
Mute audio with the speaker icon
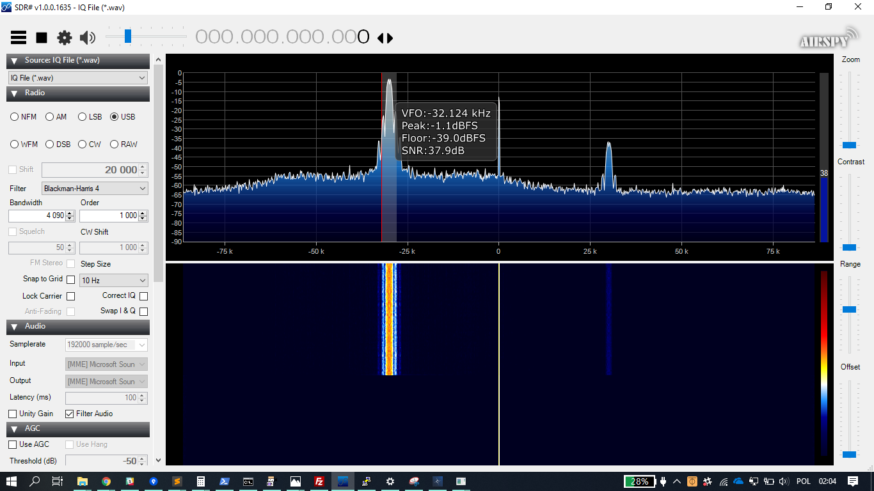88,38
